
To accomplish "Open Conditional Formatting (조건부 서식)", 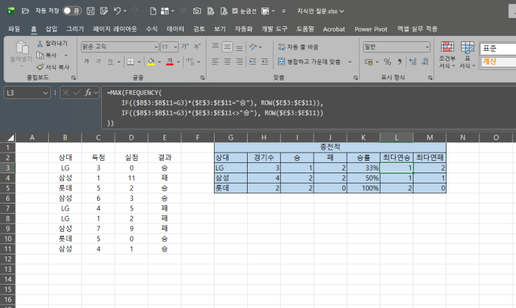I will pyautogui.click(x=447, y=54).
